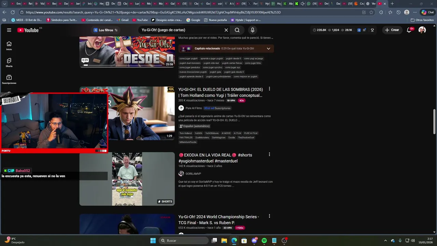
Task: Open the YouTube hamburger guide menu
Action: [x=9, y=30]
